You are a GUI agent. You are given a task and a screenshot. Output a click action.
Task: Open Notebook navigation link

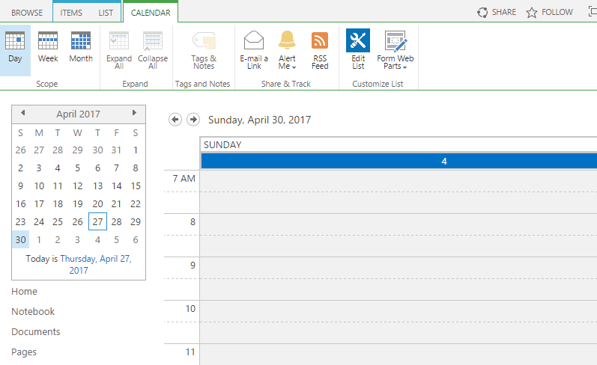[33, 312]
